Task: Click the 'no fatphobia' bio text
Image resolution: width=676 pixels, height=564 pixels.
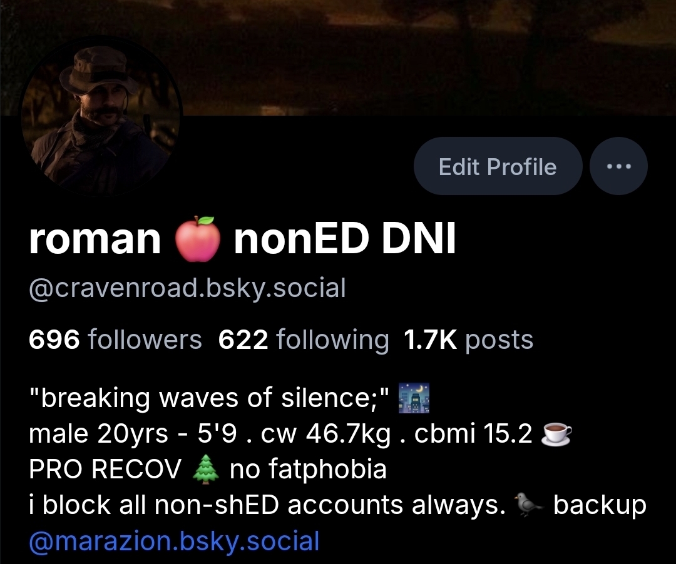Action: pyautogui.click(x=308, y=469)
